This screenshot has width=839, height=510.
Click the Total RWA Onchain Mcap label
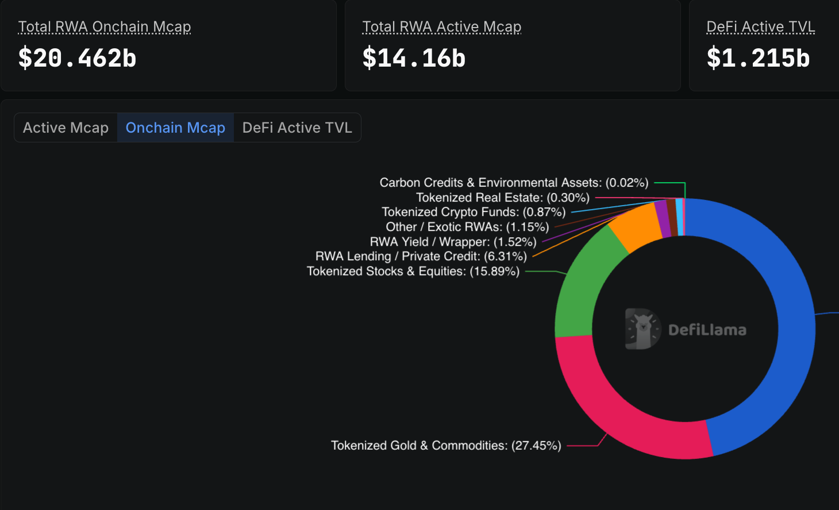coord(105,27)
